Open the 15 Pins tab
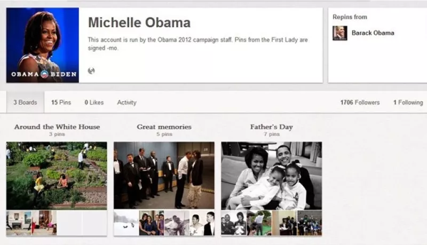This screenshot has width=427, height=245. pos(61,102)
